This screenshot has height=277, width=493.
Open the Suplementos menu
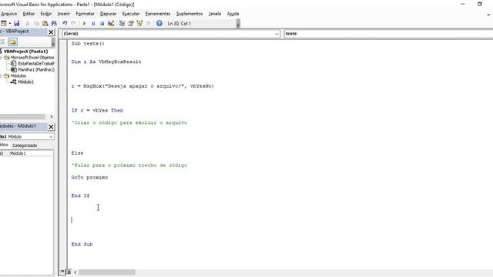189,14
